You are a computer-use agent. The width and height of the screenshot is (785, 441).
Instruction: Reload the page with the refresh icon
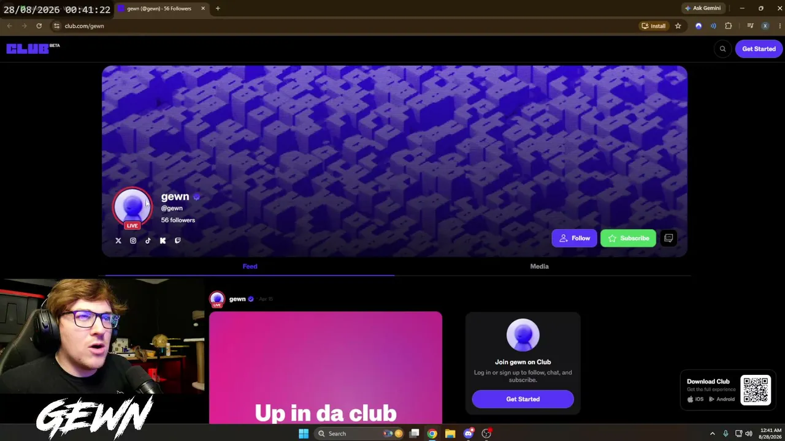pos(39,26)
